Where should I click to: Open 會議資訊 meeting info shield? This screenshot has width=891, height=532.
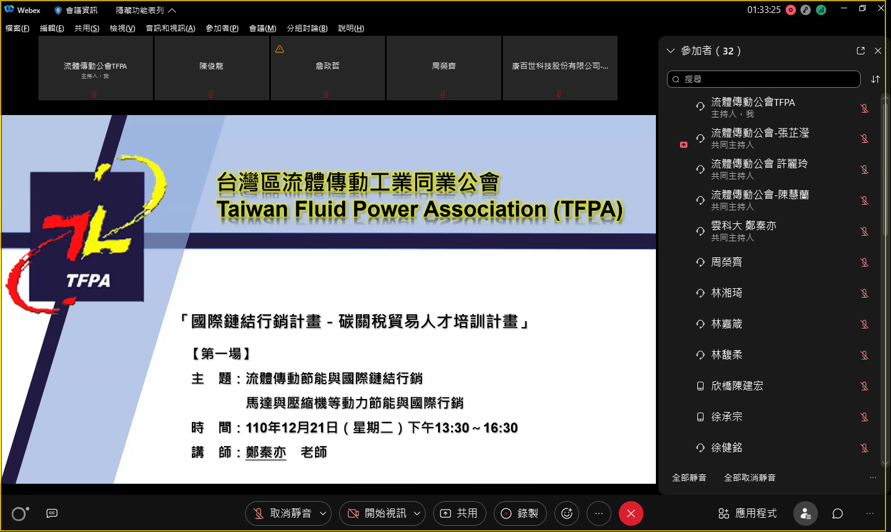(76, 11)
